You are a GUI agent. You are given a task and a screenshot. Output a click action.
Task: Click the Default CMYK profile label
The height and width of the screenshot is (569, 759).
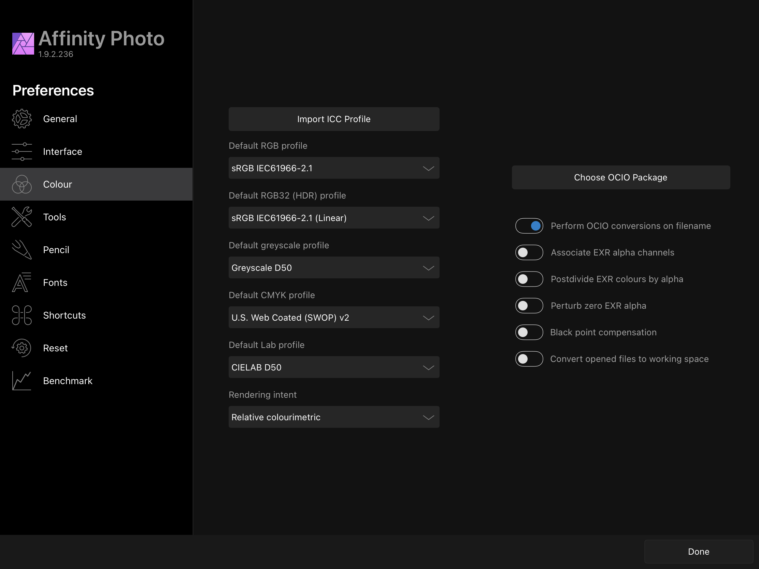coord(272,295)
